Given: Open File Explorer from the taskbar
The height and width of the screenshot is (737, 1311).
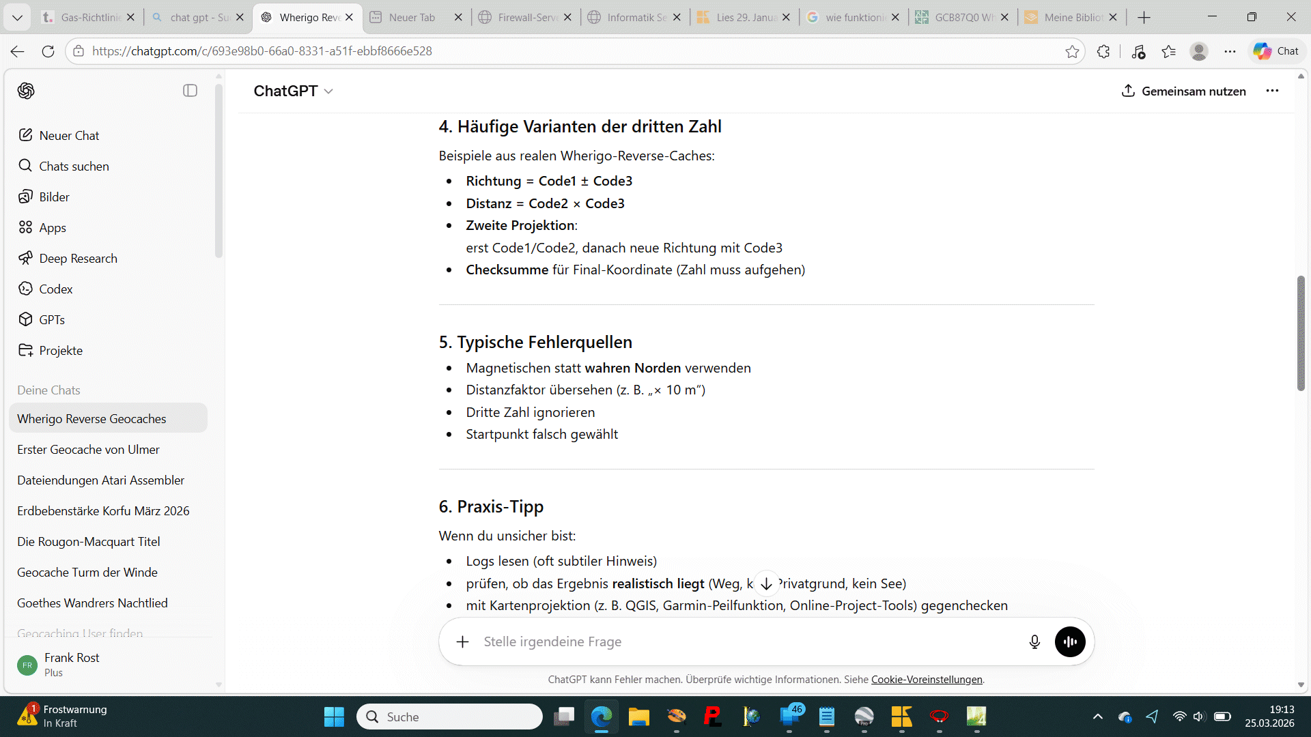Looking at the screenshot, I should point(638,717).
